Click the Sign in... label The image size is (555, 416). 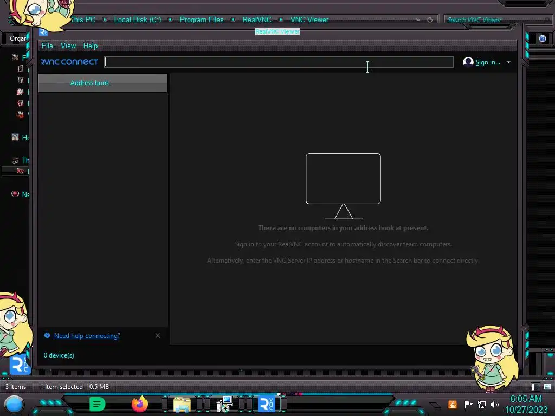tap(488, 62)
